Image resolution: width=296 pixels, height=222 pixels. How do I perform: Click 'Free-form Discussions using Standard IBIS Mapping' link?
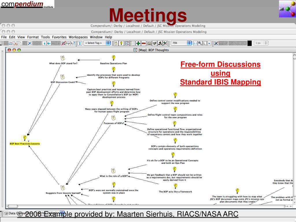click(221, 73)
